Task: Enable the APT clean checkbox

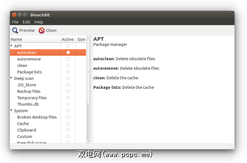Action: [x=68, y=65]
